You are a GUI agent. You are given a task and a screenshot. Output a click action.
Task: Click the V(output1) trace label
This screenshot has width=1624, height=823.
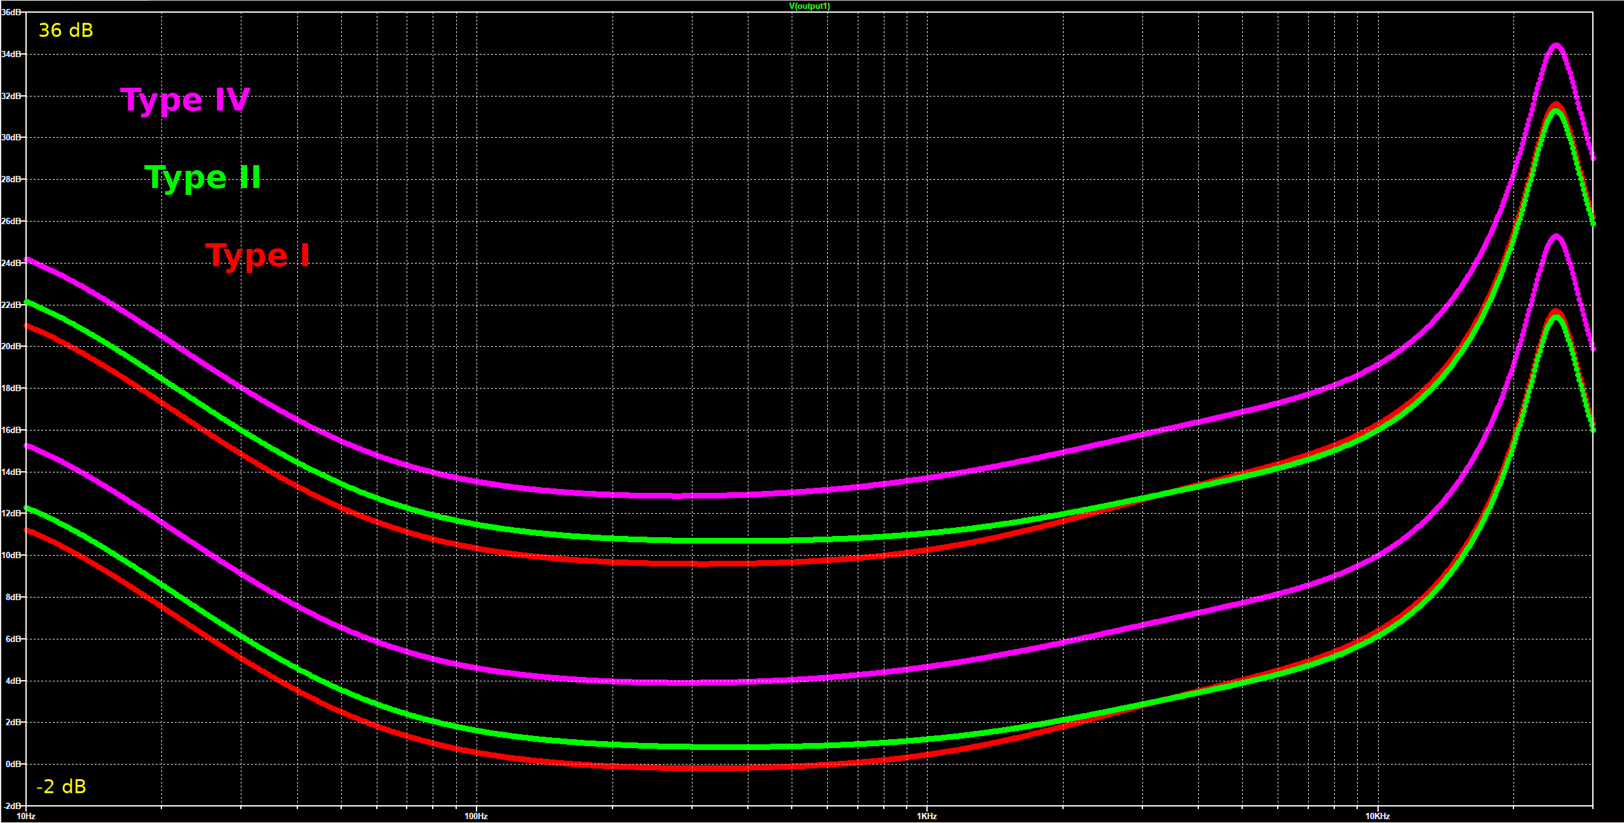pos(809,6)
